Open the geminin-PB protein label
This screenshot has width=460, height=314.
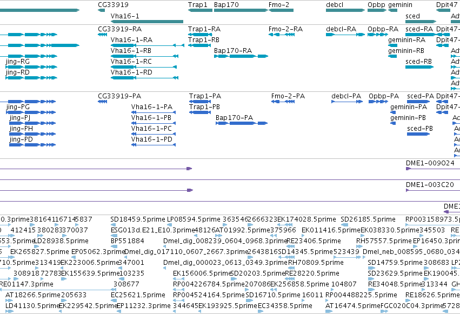[x=408, y=118]
